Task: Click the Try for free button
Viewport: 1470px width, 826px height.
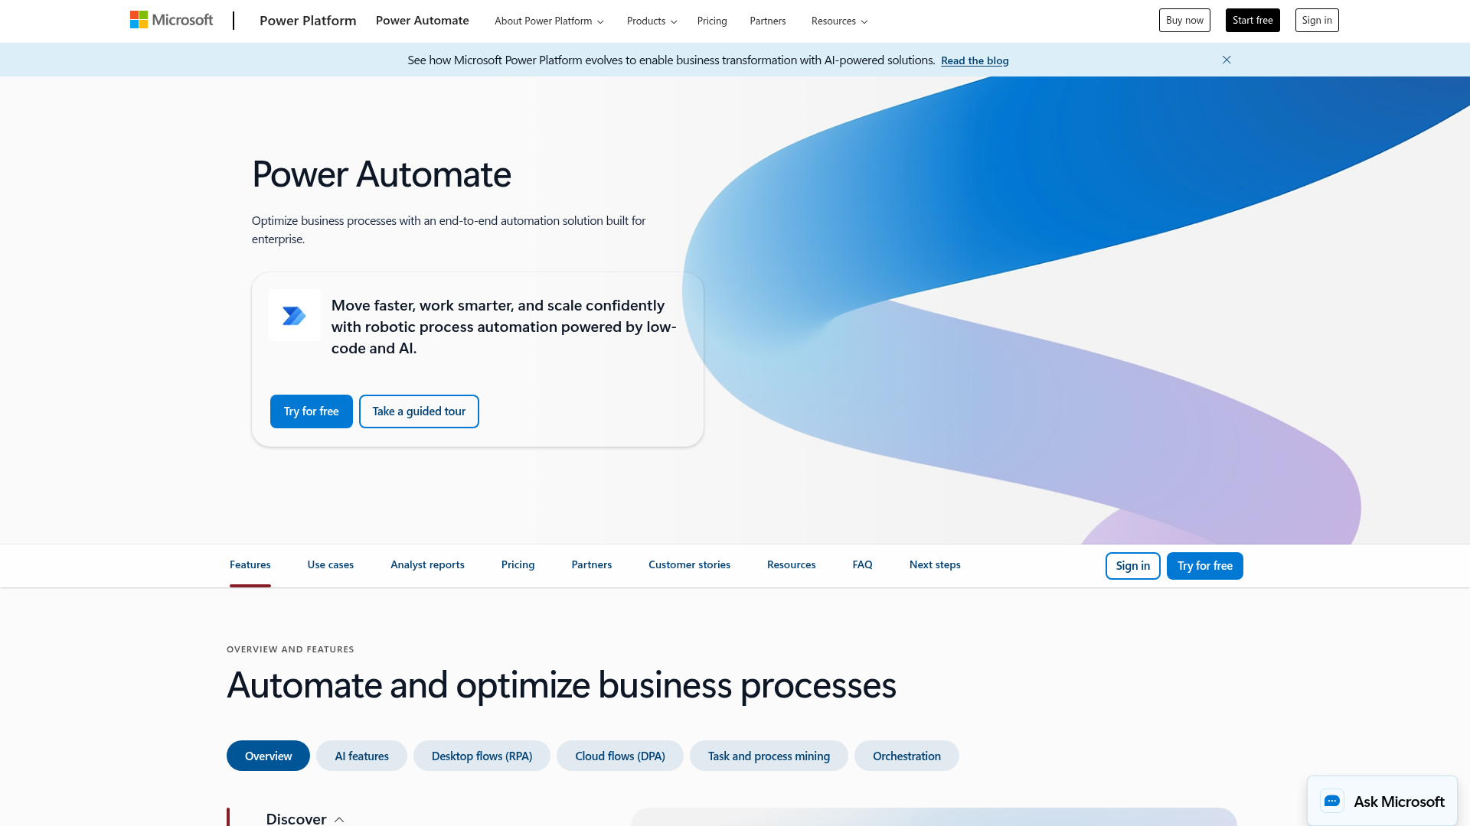Action: [x=311, y=411]
